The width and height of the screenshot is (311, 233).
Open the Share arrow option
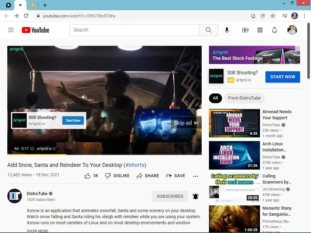(x=148, y=176)
